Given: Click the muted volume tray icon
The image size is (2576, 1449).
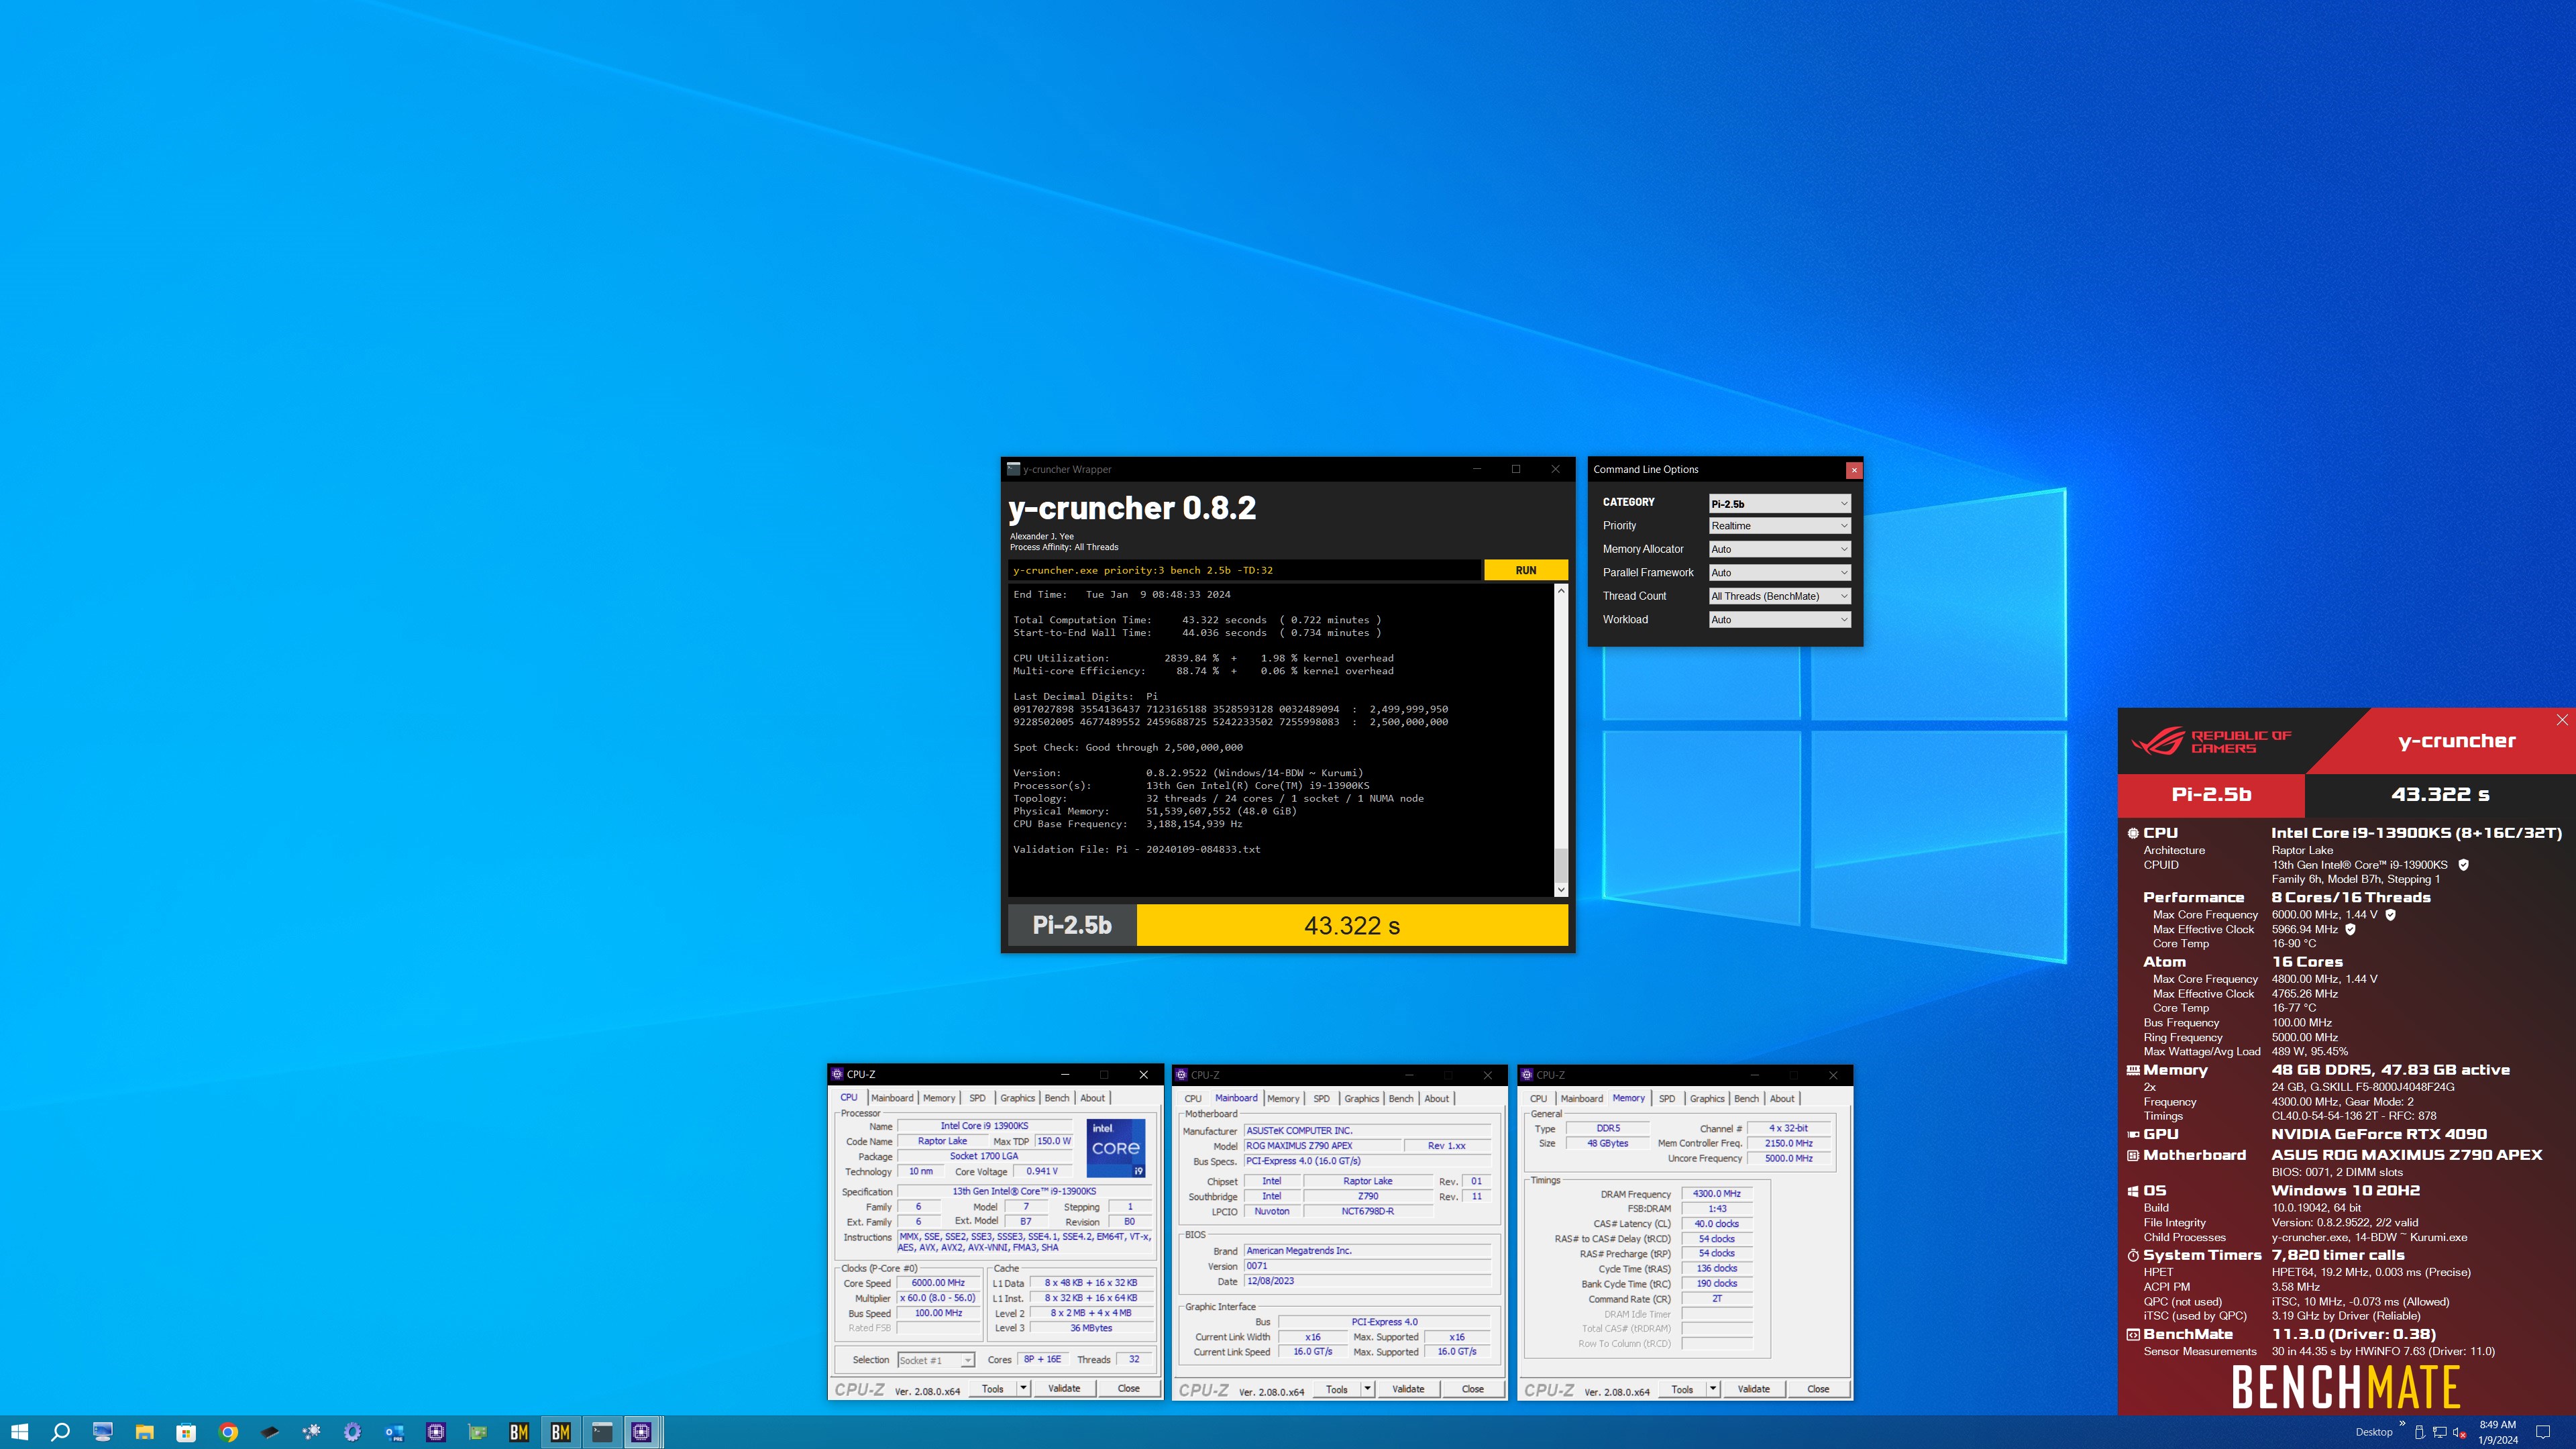Looking at the screenshot, I should [x=2460, y=1432].
